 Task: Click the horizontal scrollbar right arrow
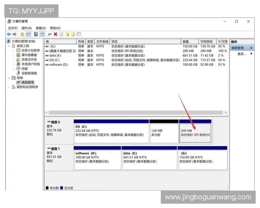point(225,113)
